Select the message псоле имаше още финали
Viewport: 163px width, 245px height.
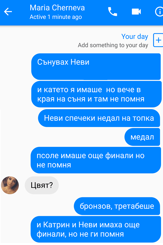pyautogui.click(x=96, y=160)
